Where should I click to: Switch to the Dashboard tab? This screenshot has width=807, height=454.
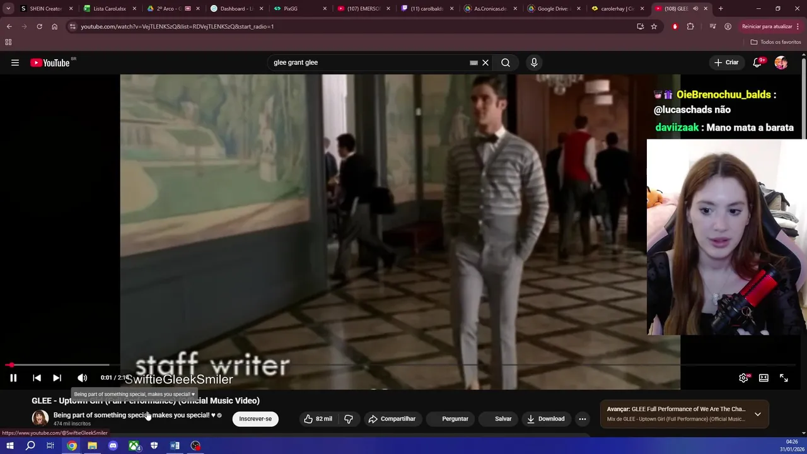[236, 9]
